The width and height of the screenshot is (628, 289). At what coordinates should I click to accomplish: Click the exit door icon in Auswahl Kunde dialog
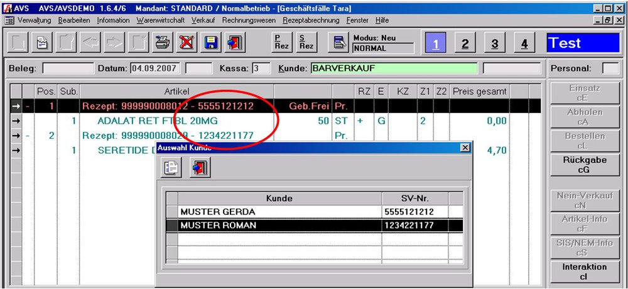coord(200,168)
